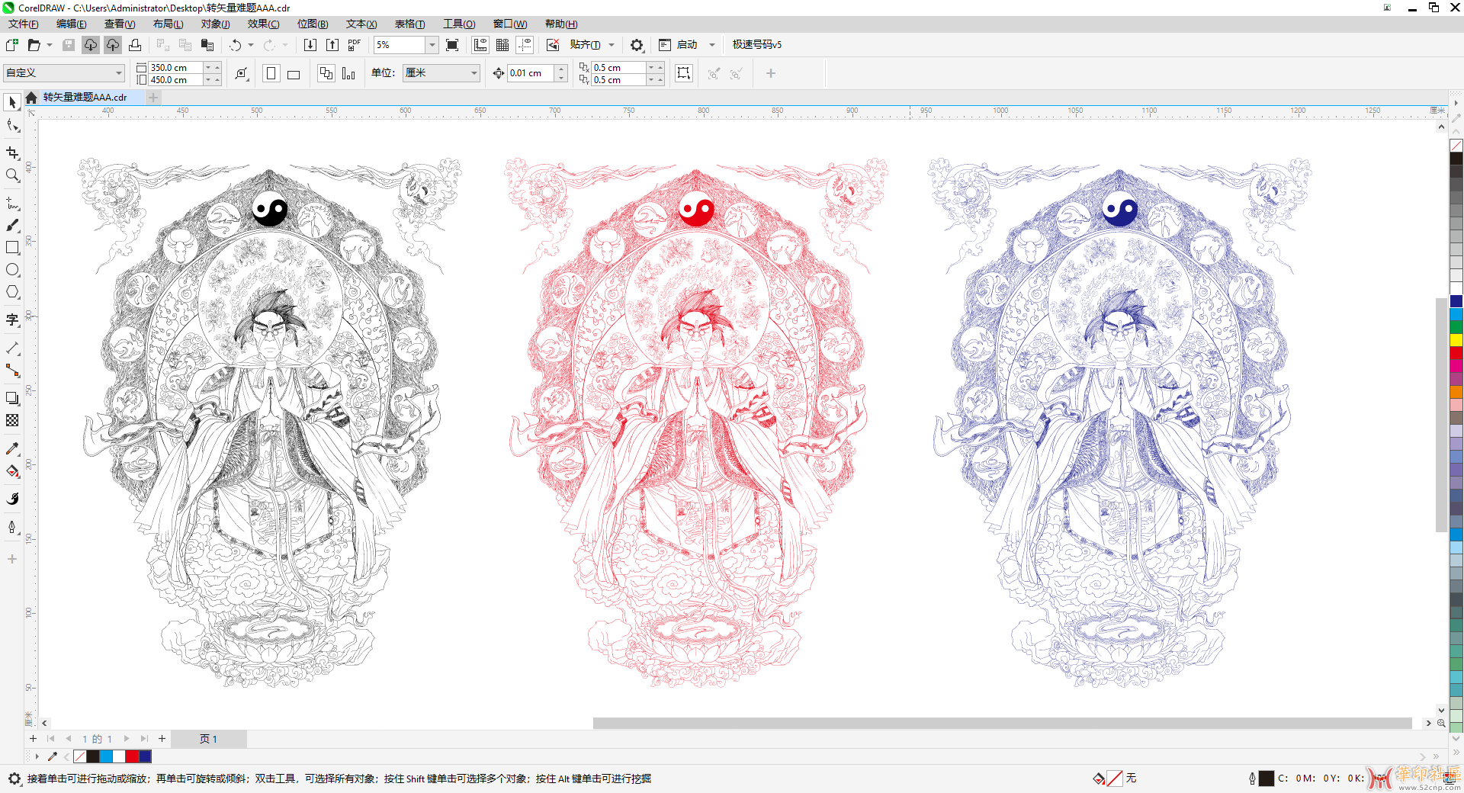1464x793 pixels.
Task: Toggle Show guidelines button
Action: click(x=525, y=45)
